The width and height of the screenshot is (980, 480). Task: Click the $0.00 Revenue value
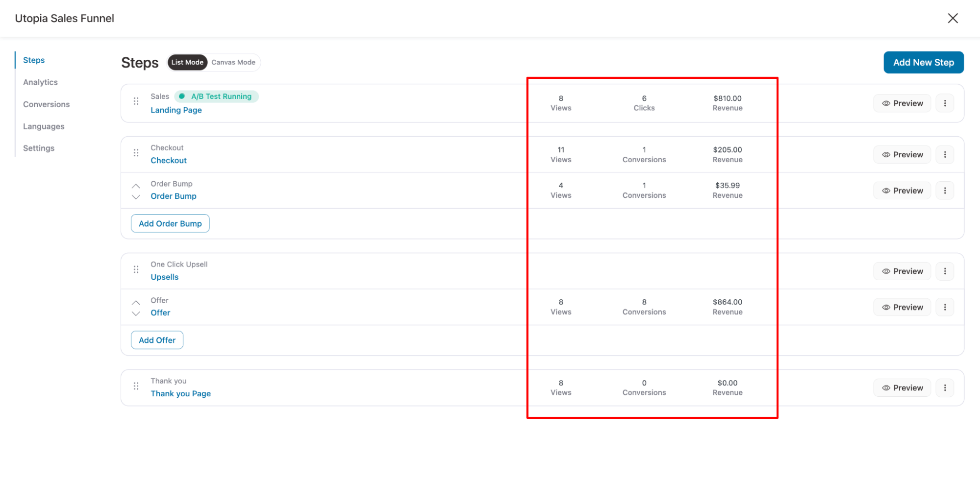(x=728, y=383)
